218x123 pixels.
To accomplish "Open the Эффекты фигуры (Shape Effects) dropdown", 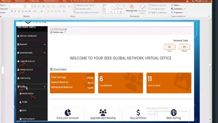I will coord(158,12).
